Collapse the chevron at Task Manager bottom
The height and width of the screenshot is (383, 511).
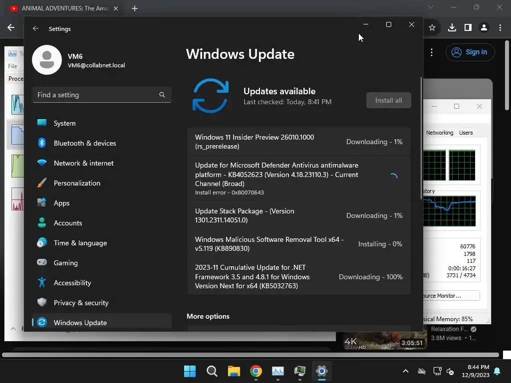(13, 329)
